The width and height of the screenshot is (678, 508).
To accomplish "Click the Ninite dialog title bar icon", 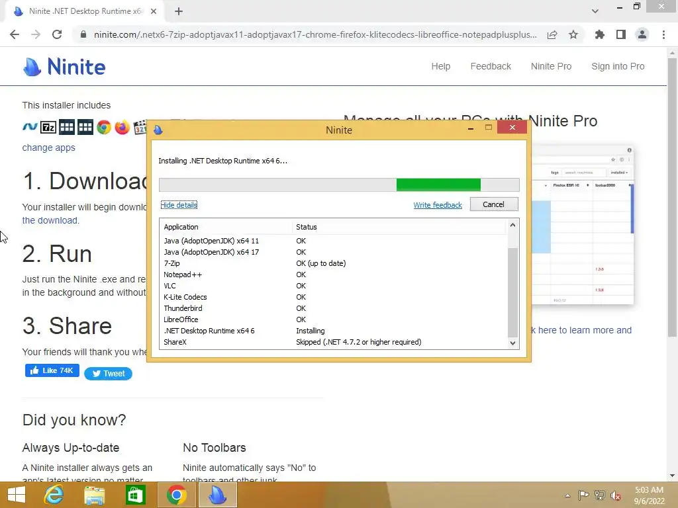I will click(x=158, y=130).
